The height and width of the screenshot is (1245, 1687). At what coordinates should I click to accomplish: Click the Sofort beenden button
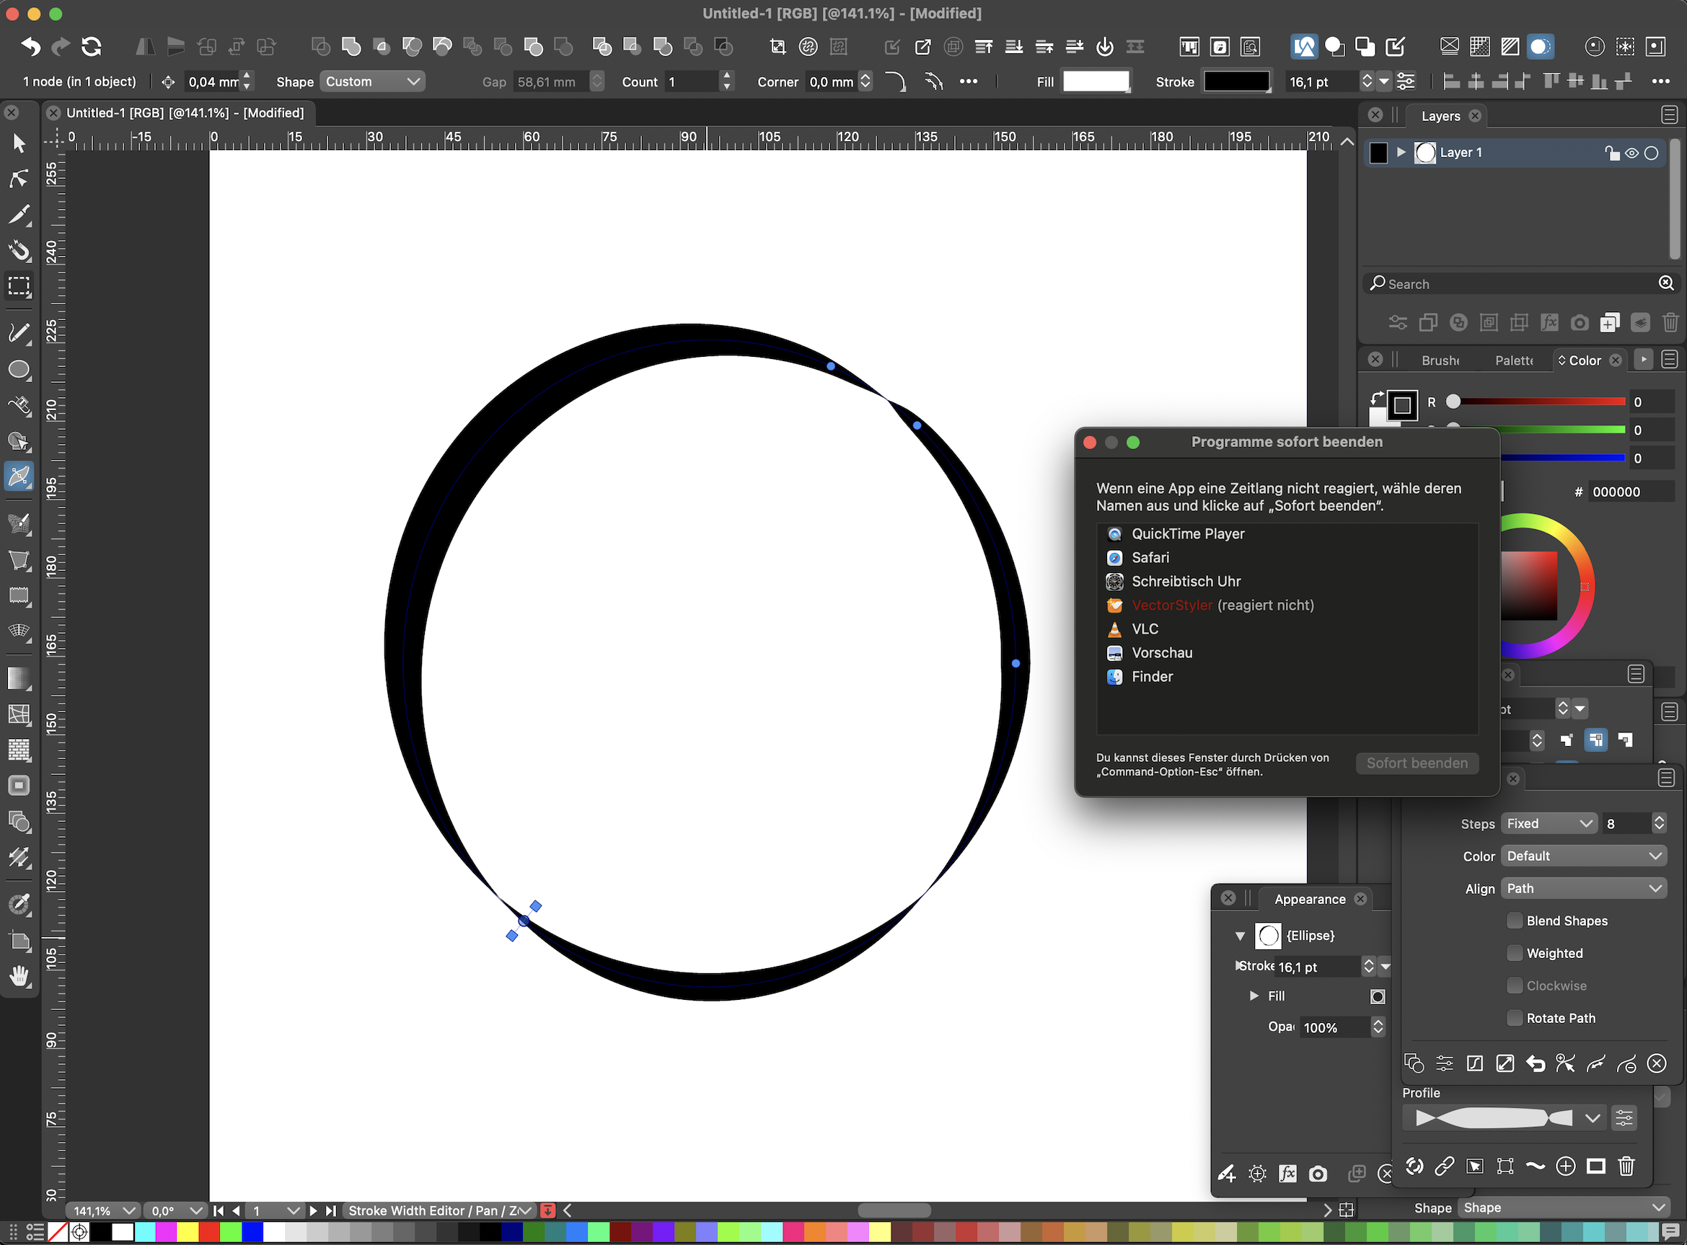point(1417,763)
